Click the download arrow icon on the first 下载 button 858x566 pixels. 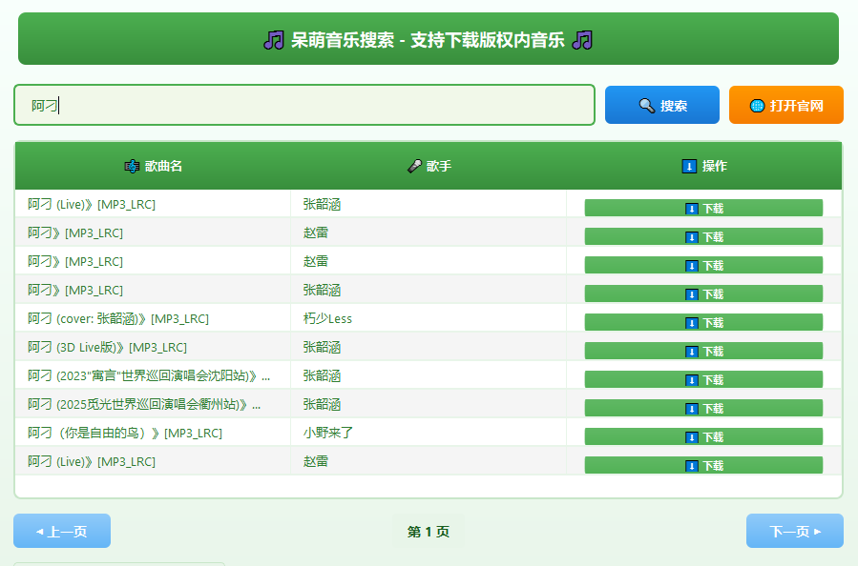692,208
